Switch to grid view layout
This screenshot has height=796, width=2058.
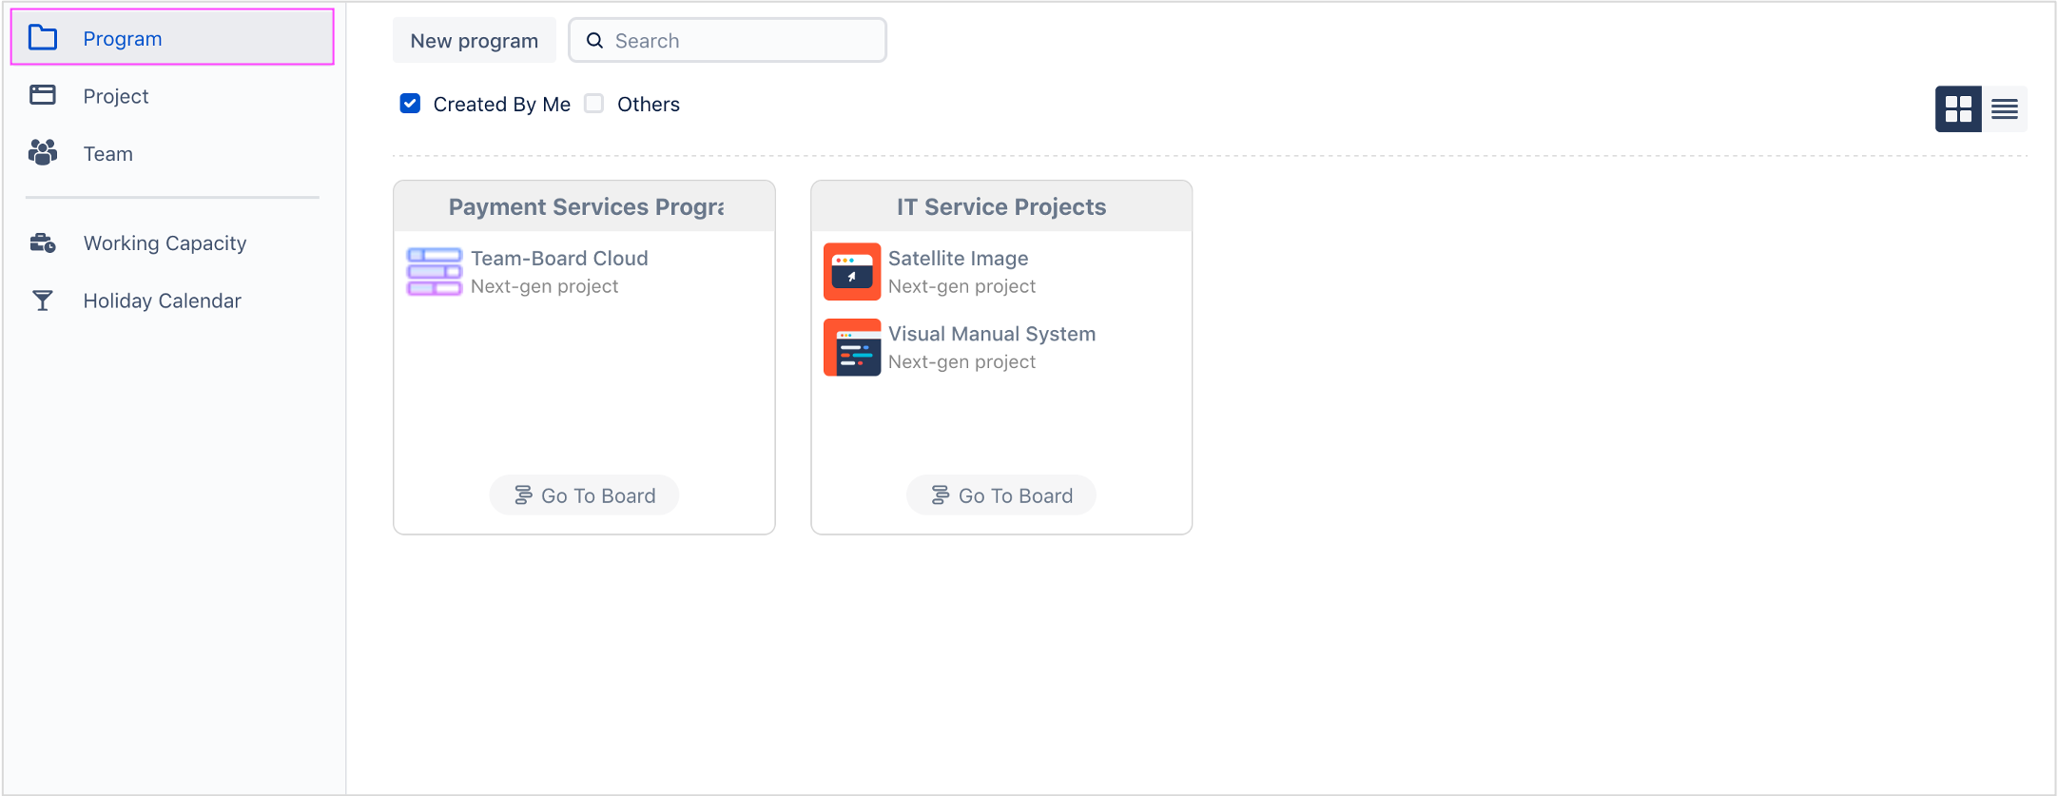click(x=1958, y=109)
